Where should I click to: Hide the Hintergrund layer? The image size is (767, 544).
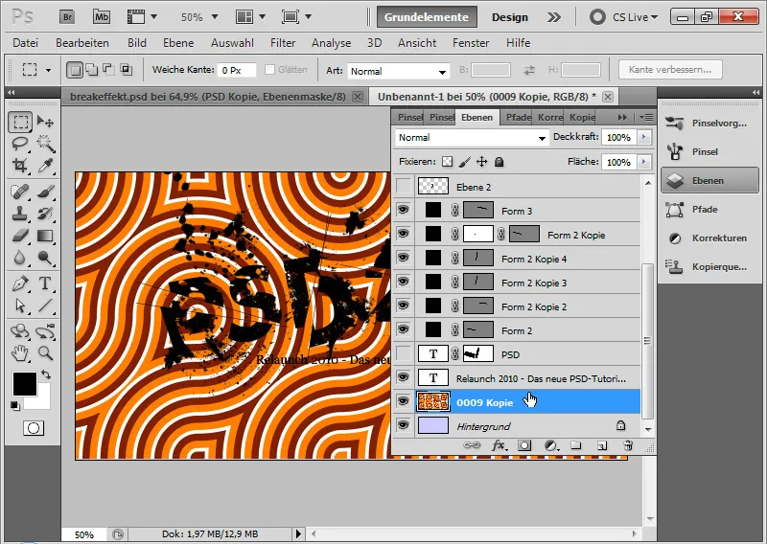pyautogui.click(x=403, y=425)
